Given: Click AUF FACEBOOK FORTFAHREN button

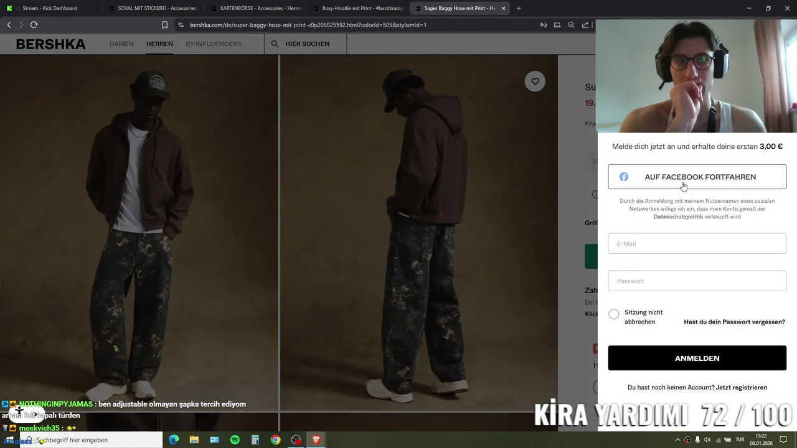Looking at the screenshot, I should click(x=697, y=177).
